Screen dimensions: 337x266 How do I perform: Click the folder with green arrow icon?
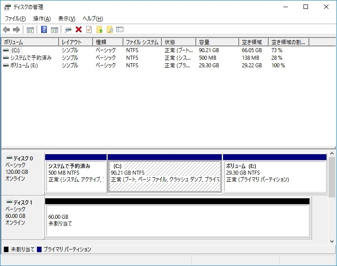[100, 29]
